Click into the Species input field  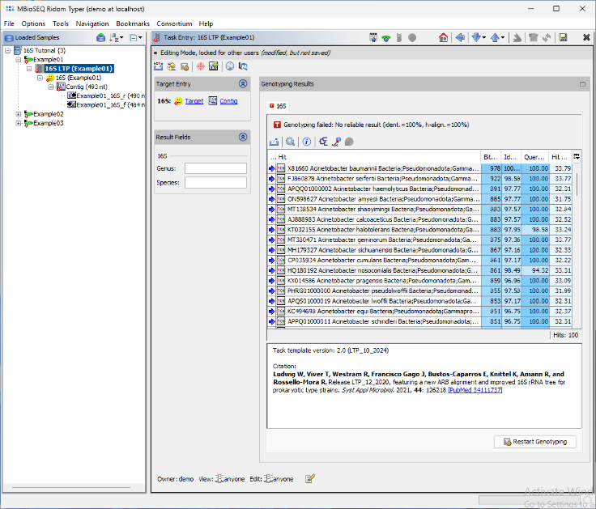(215, 183)
